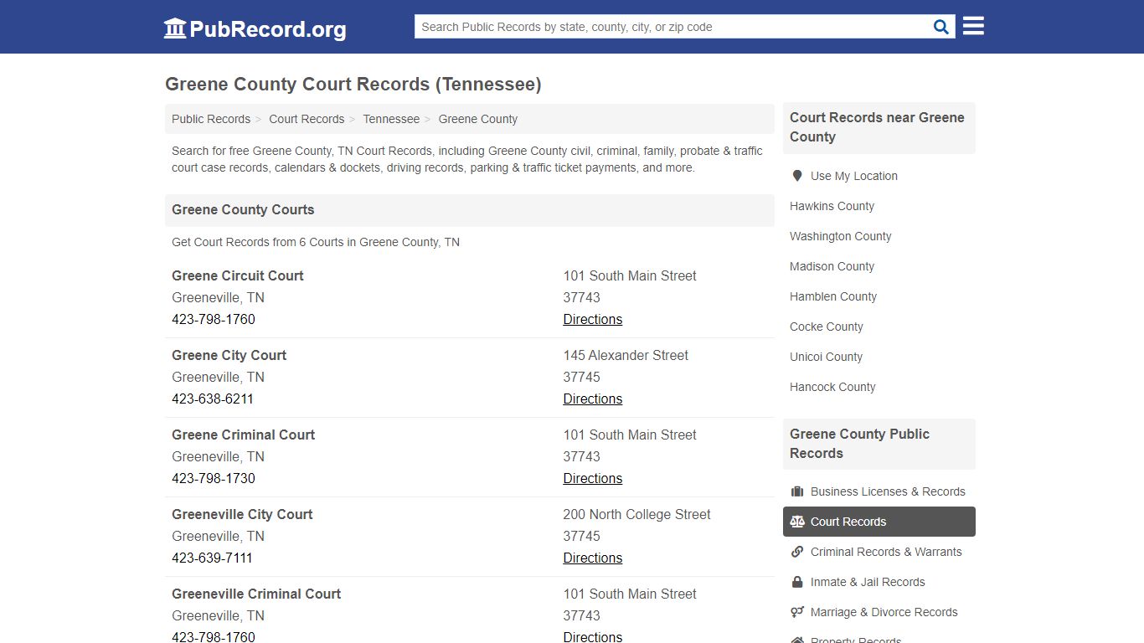The image size is (1144, 643).
Task: Click the chain-link Criminal Records icon
Action: (x=796, y=552)
